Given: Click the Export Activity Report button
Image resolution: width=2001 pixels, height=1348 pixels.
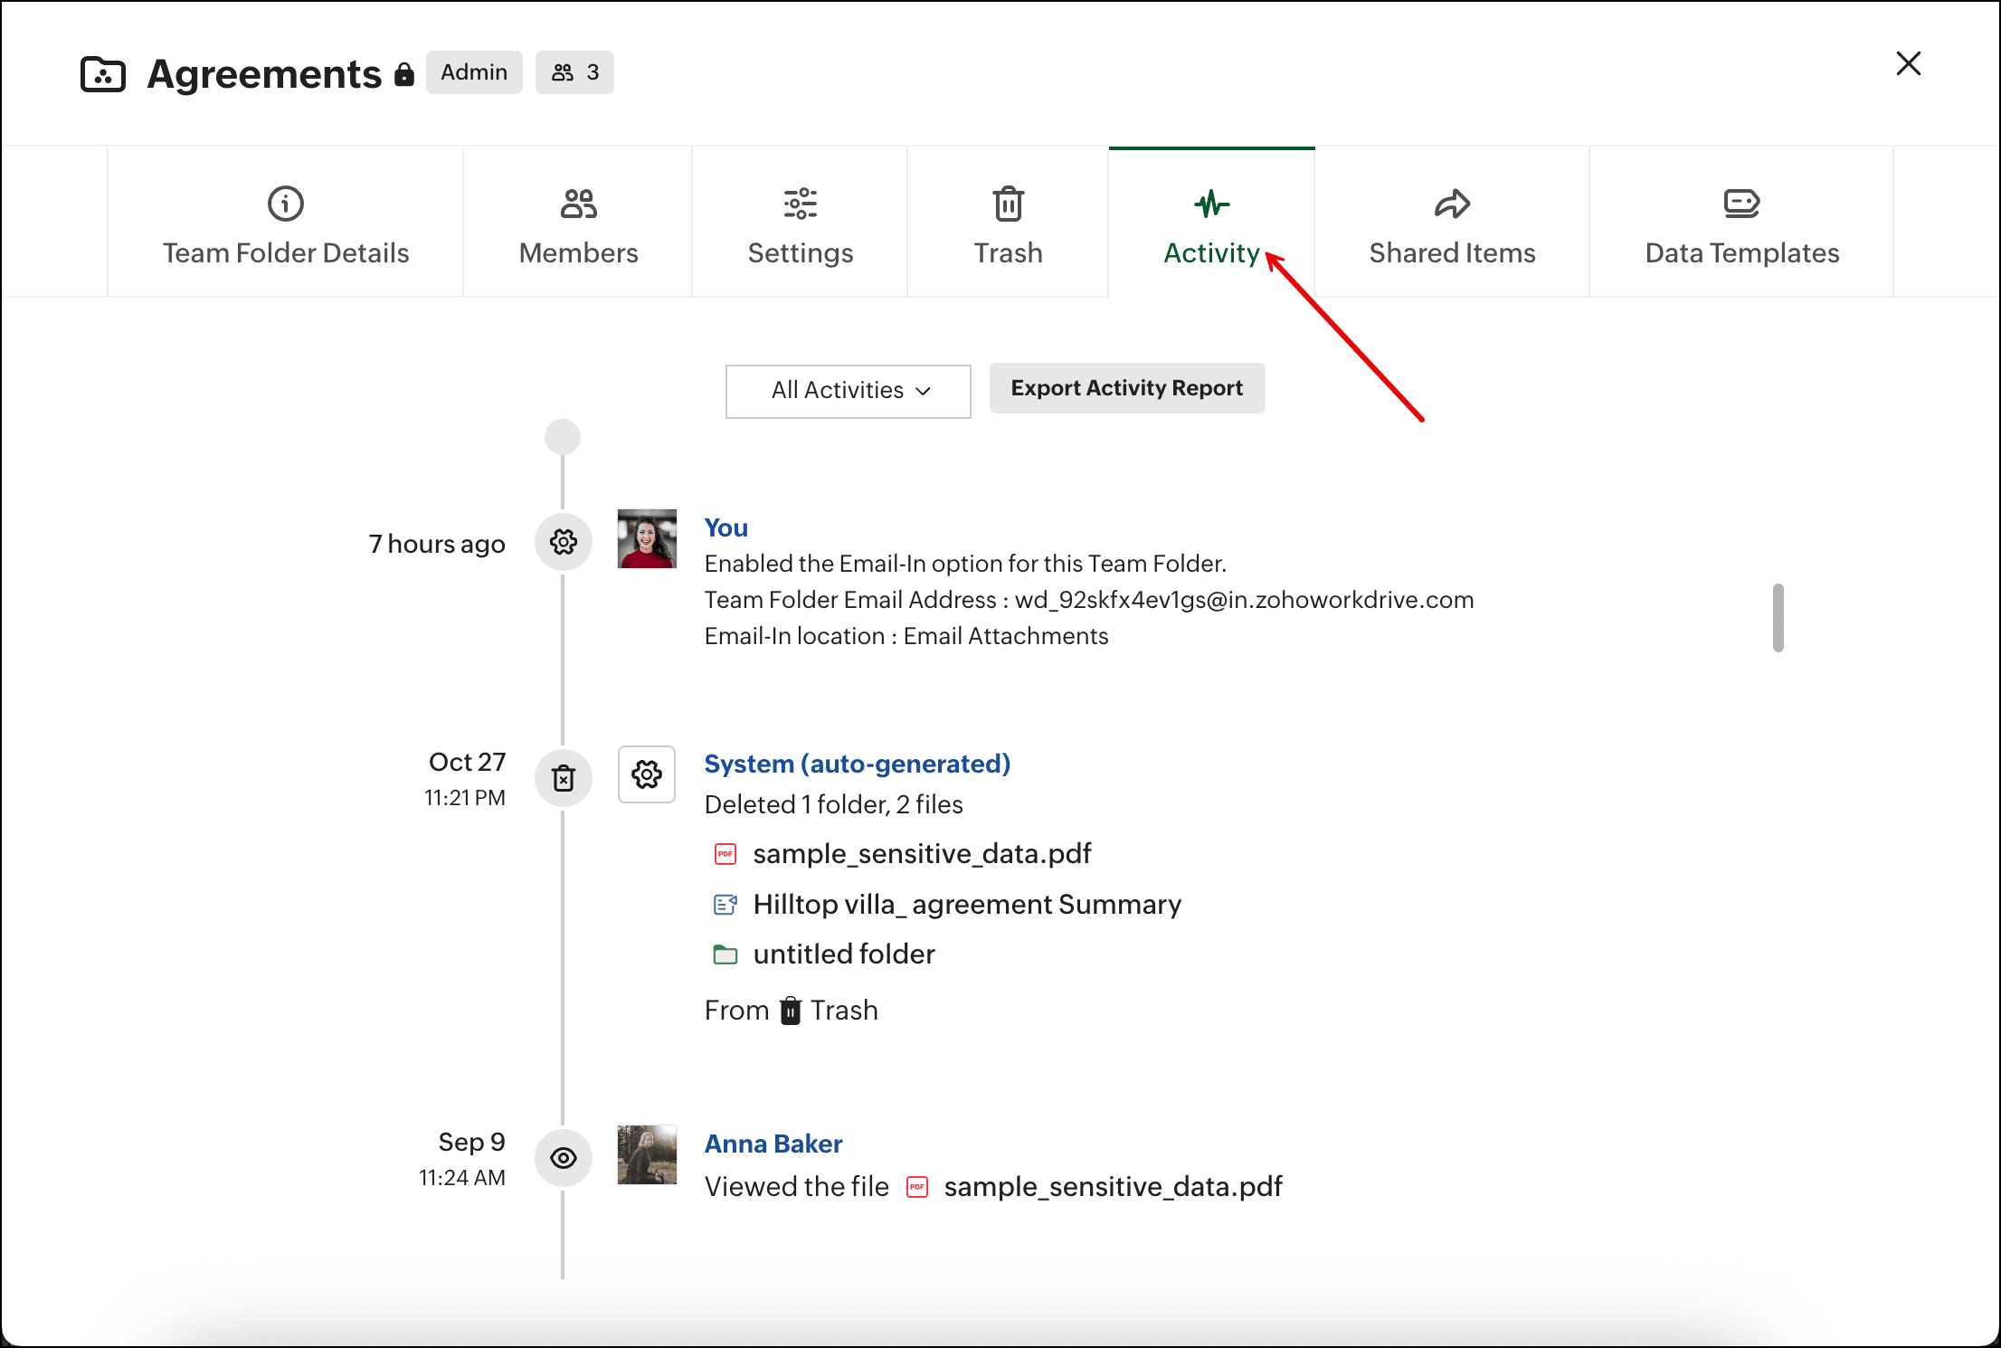Looking at the screenshot, I should [1126, 388].
